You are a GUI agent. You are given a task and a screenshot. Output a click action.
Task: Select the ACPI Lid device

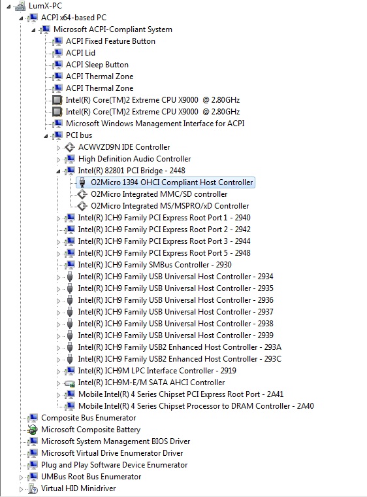[x=80, y=52]
